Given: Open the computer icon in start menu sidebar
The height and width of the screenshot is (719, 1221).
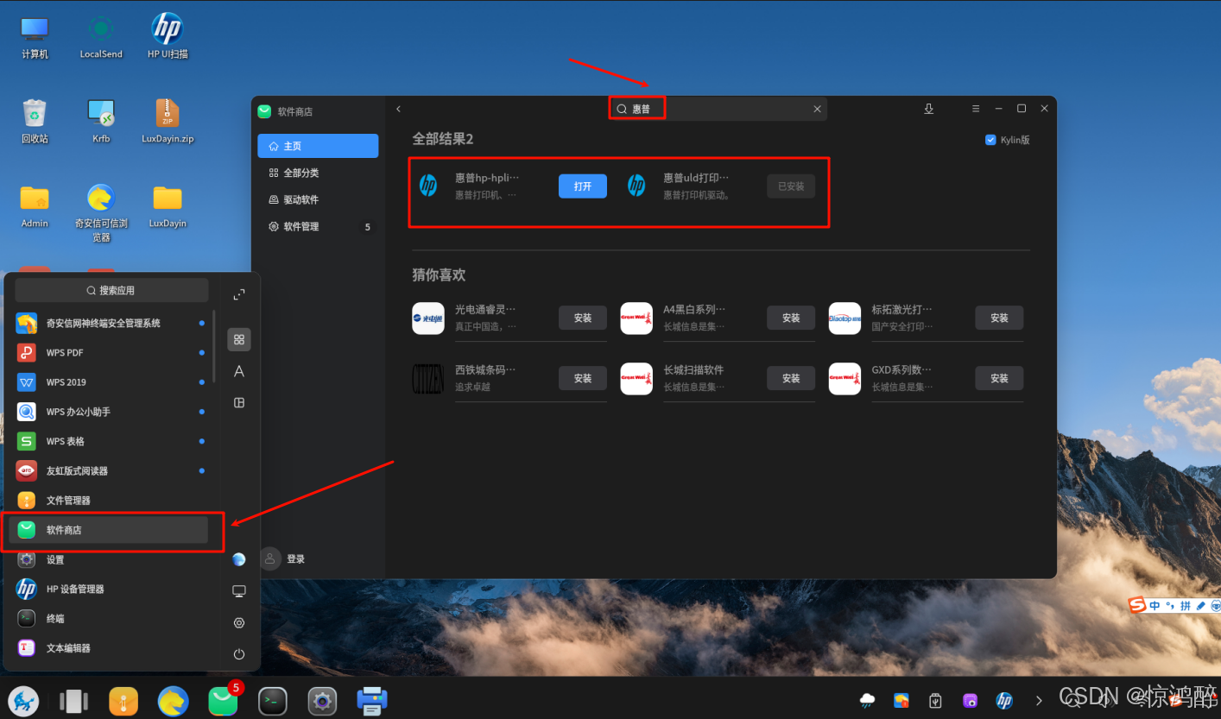Looking at the screenshot, I should click(x=239, y=591).
